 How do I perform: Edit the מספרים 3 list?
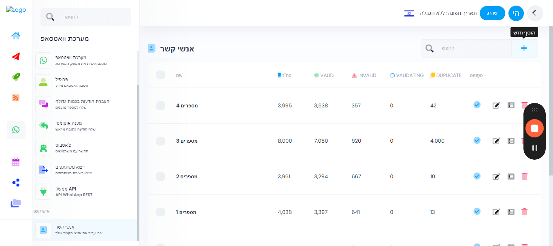click(496, 141)
